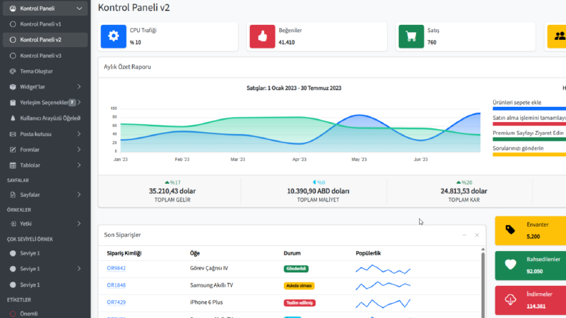Click the Son Siparişler table scrollbar

click(483, 283)
